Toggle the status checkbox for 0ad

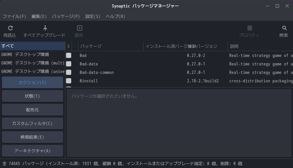[x=69, y=56]
